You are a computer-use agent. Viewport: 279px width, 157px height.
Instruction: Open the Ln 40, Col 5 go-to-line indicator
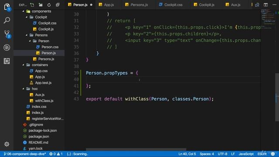(x=187, y=154)
